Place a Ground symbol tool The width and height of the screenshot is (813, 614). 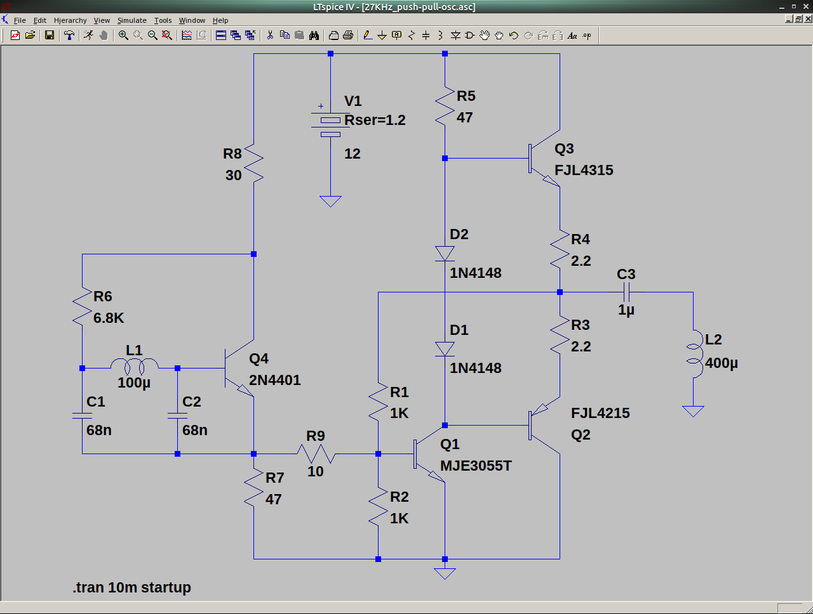pyautogui.click(x=382, y=36)
